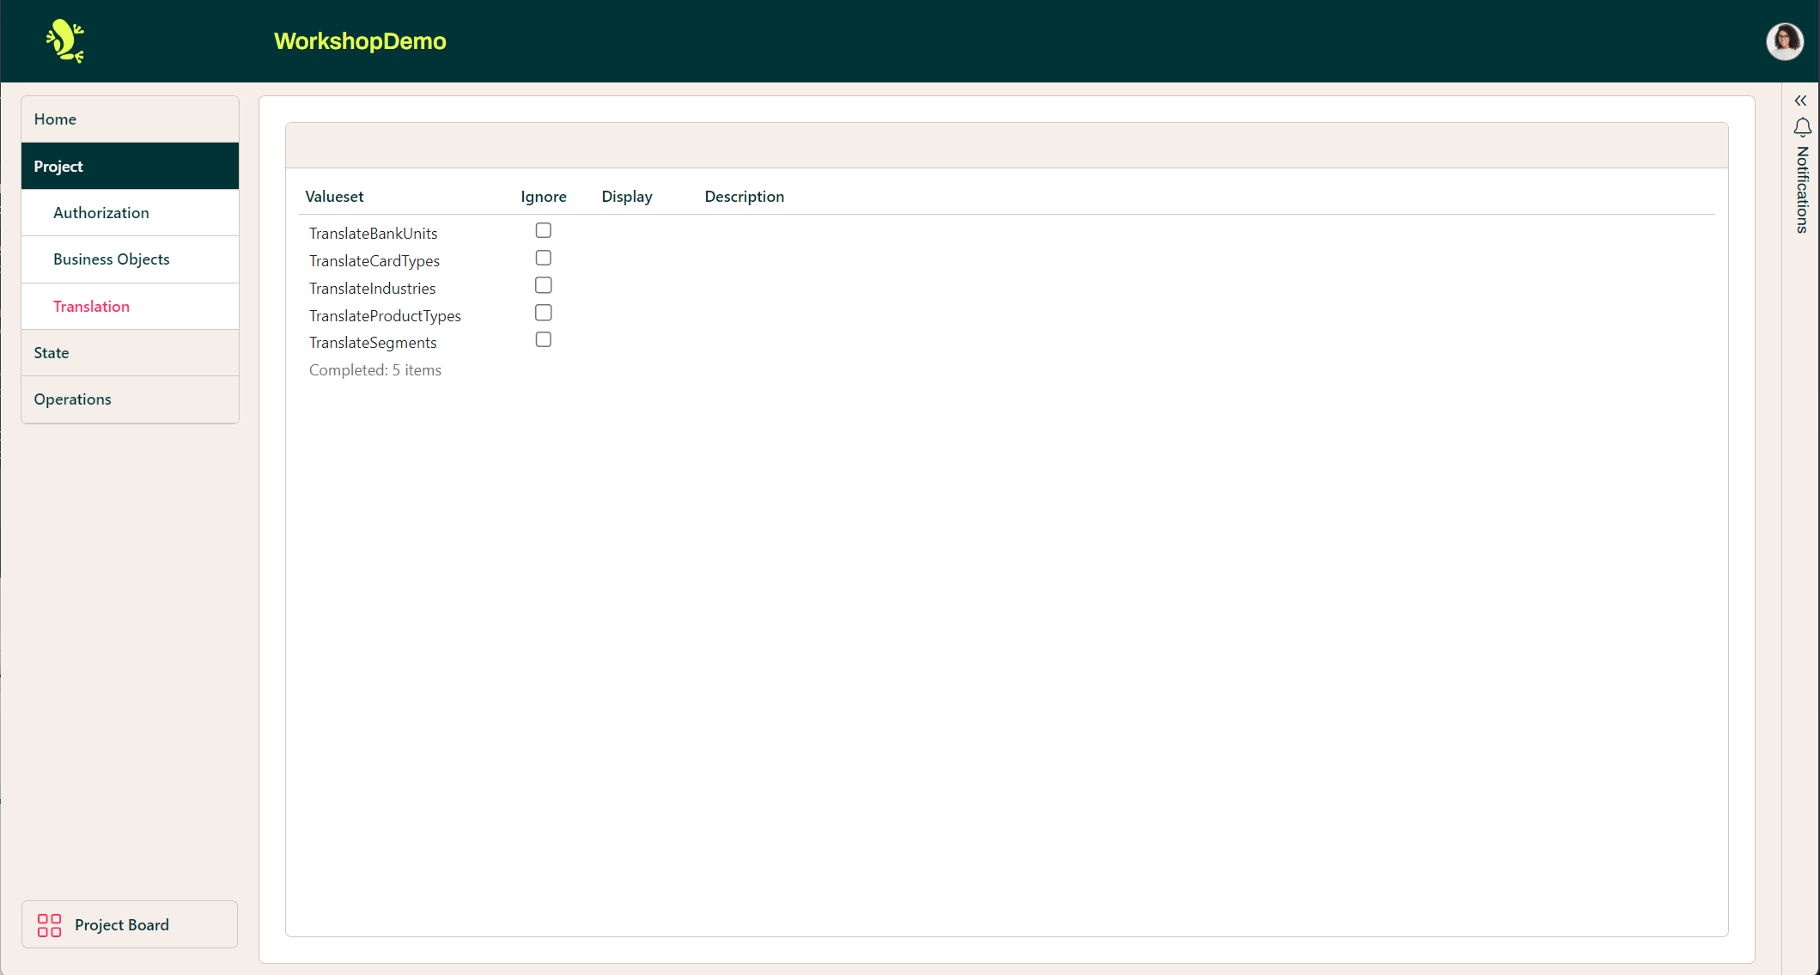The height and width of the screenshot is (975, 1820).
Task: Open the user profile avatar
Action: 1784,41
